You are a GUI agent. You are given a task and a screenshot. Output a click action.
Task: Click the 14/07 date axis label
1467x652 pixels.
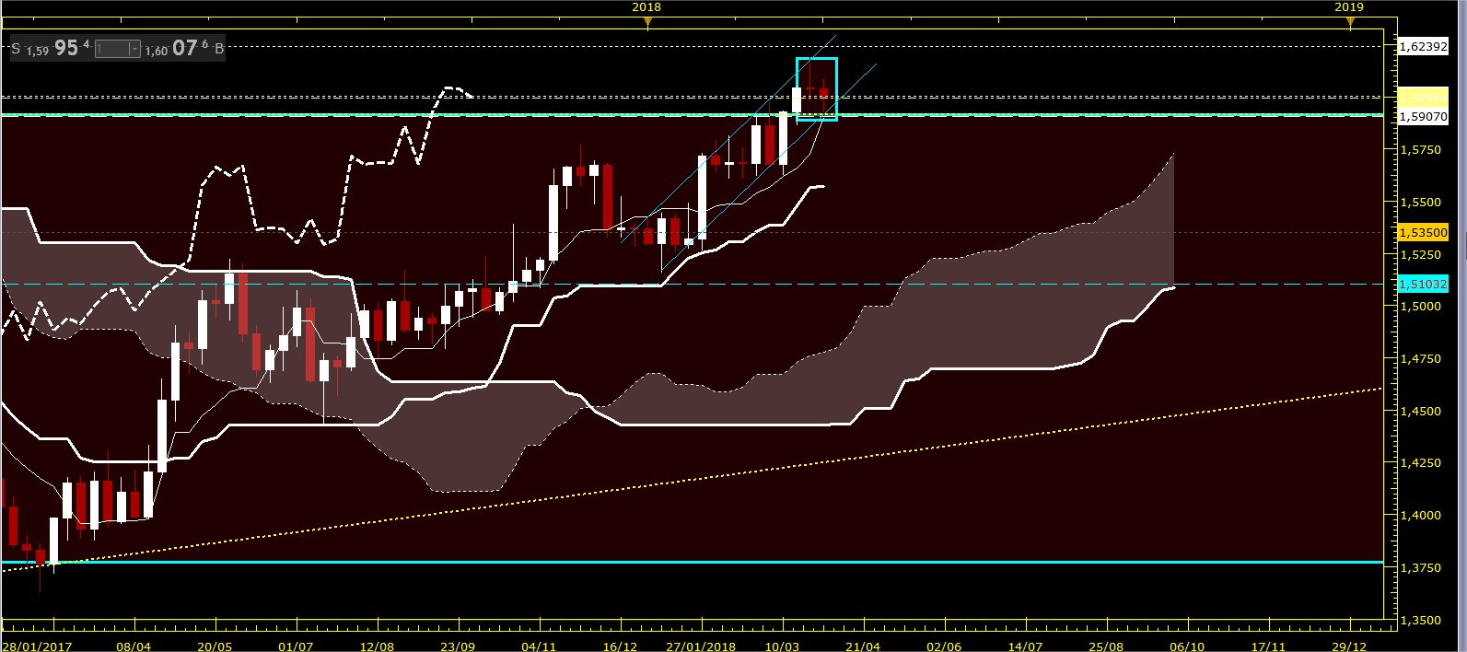tap(1025, 646)
